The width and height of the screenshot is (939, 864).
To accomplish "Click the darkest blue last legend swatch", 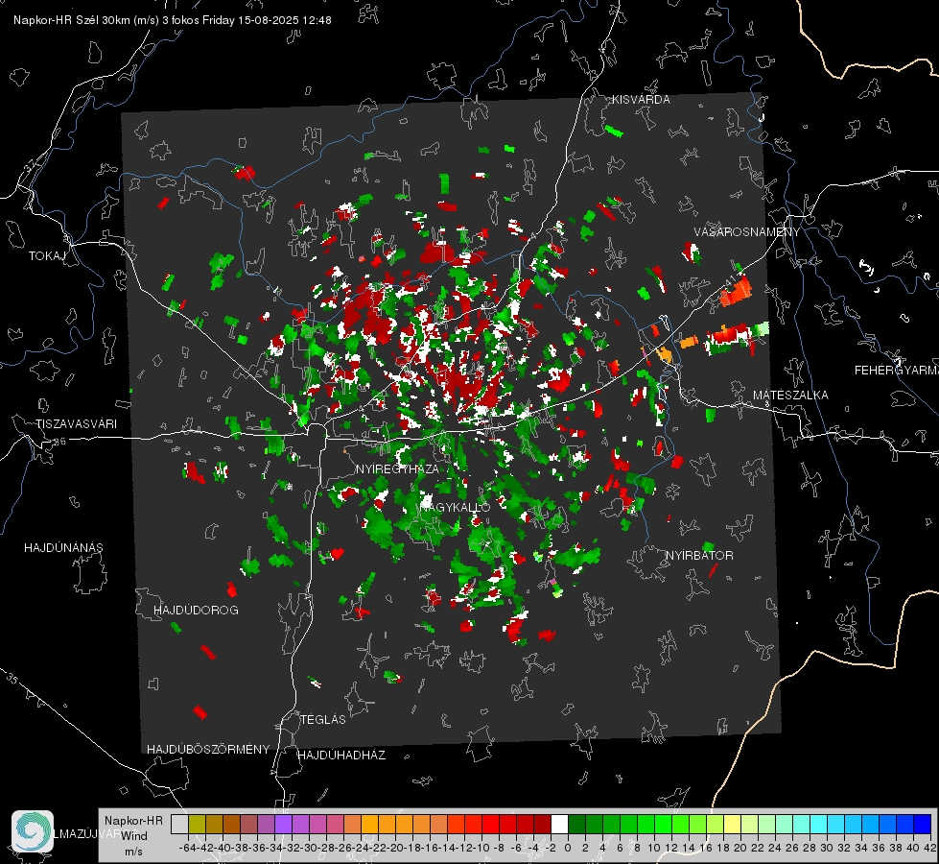I will point(923,824).
